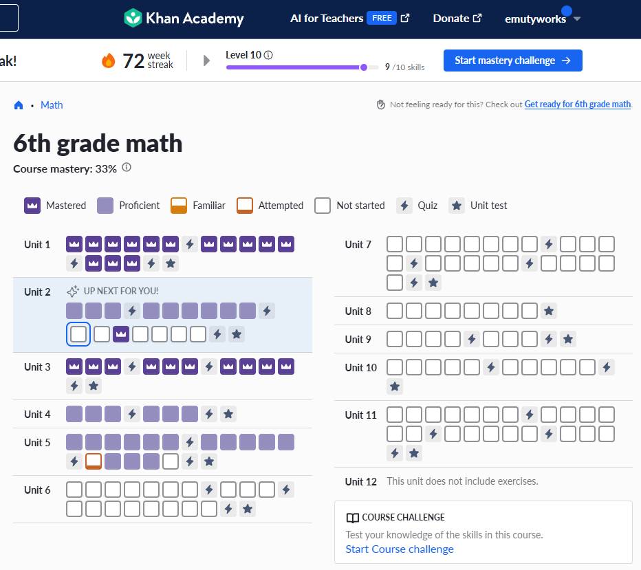
Task: Open Unit 5 attempted orange skill
Action: click(94, 461)
